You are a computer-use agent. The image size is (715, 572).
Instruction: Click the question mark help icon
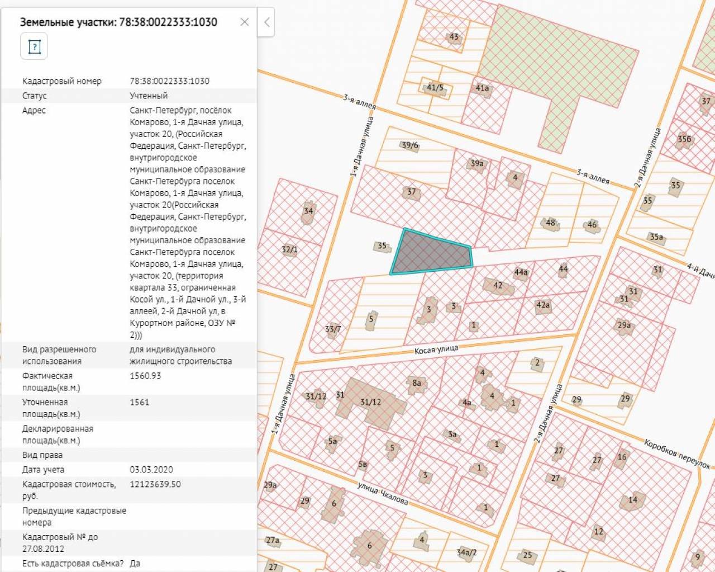coord(34,46)
